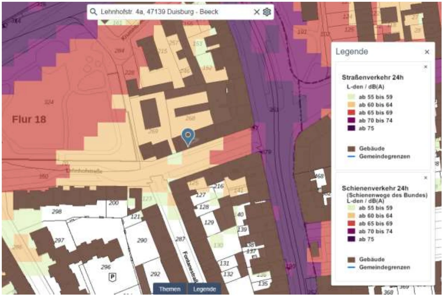This screenshot has width=443, height=296.
Task: Click parcel number '290' on map
Action: point(142,241)
